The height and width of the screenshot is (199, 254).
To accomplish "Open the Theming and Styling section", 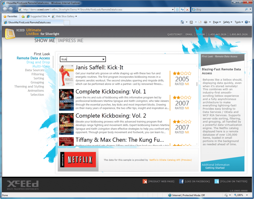I will (x=29, y=86).
